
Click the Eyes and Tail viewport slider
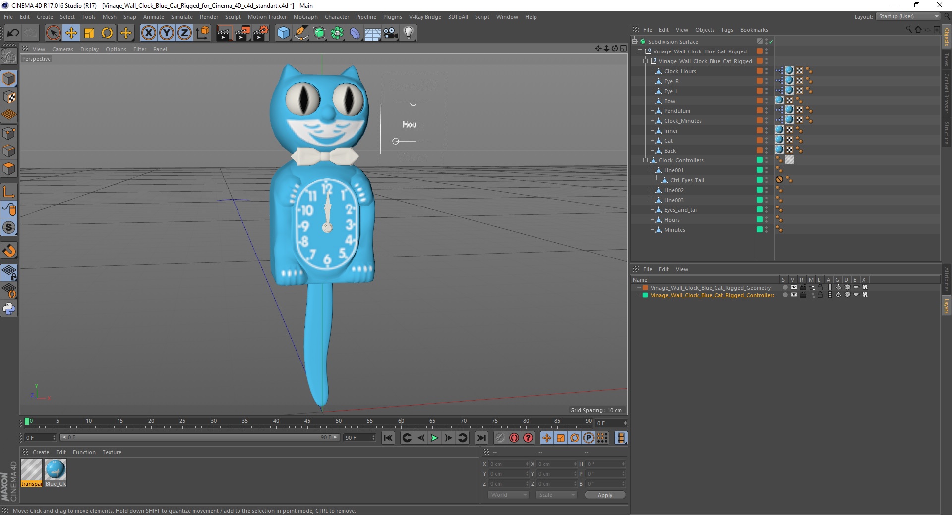tap(413, 103)
